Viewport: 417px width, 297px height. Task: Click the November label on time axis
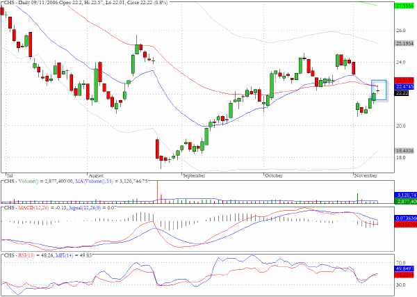click(366, 176)
